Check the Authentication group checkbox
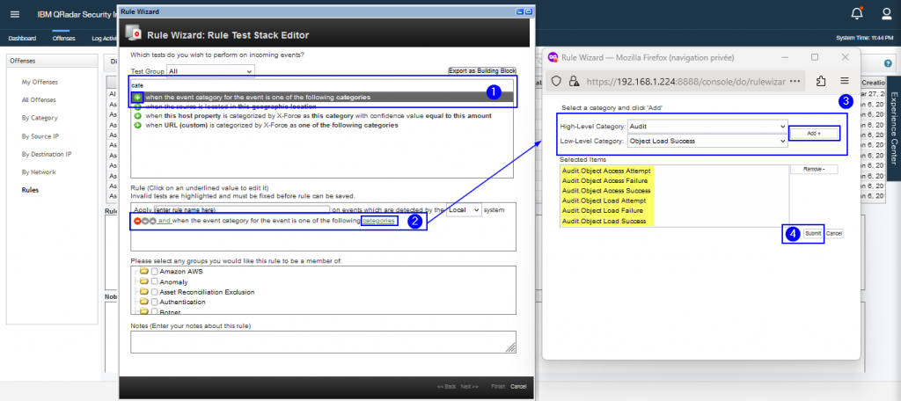 [155, 302]
